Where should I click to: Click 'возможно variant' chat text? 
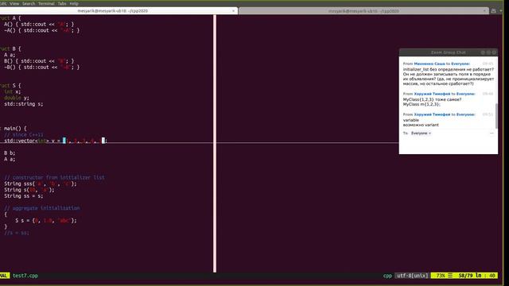(421, 125)
